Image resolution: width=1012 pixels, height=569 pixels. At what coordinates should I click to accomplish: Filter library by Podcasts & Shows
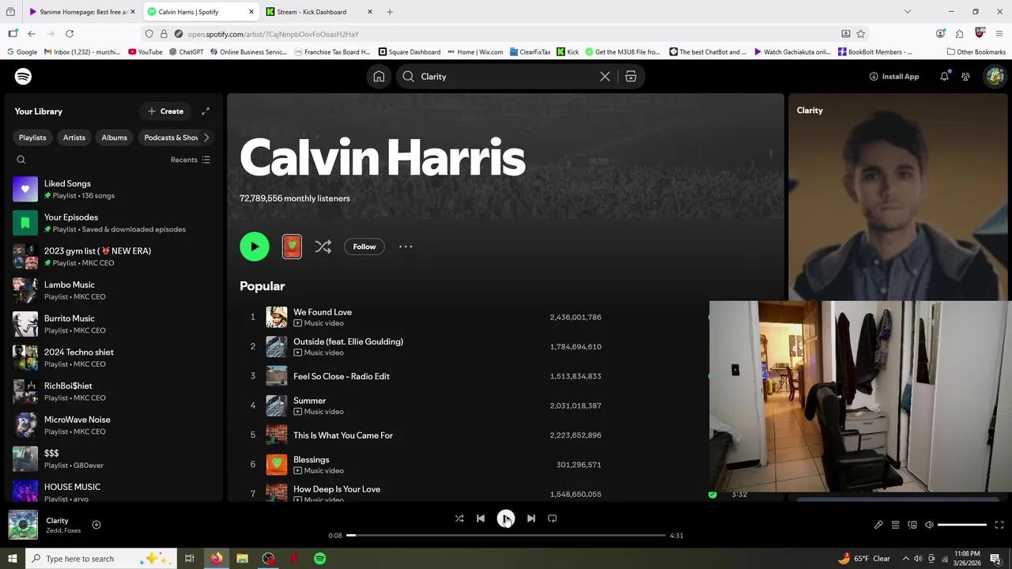point(169,138)
